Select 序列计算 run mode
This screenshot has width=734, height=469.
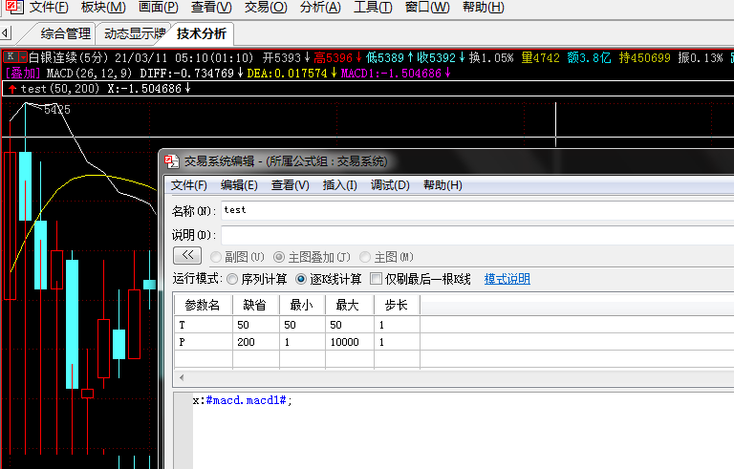click(232, 280)
